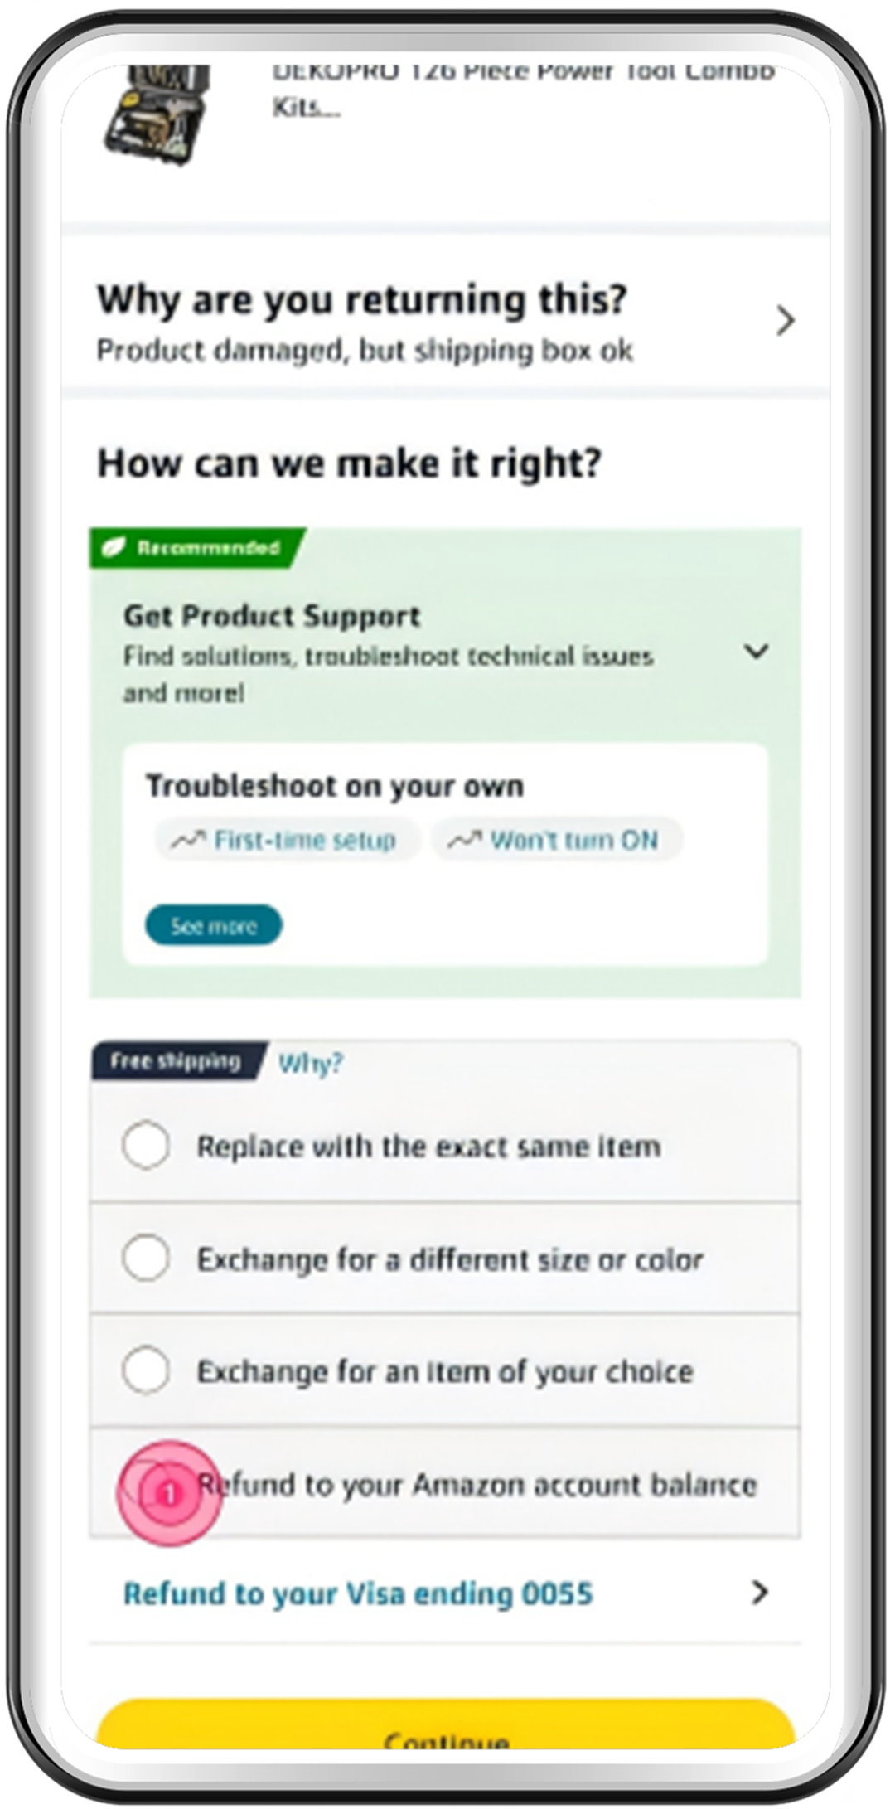Open the "Why are you returning this?" chevron

click(x=784, y=321)
